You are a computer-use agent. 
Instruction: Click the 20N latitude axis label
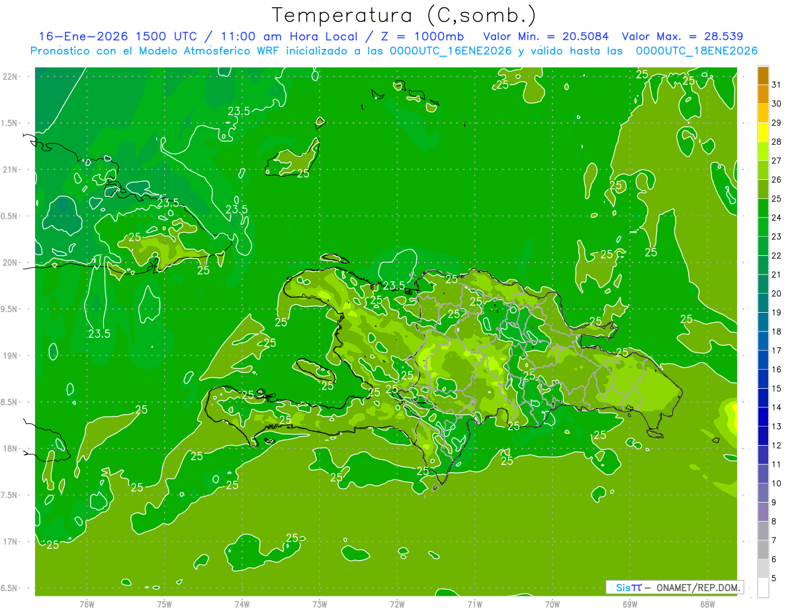coord(9,263)
